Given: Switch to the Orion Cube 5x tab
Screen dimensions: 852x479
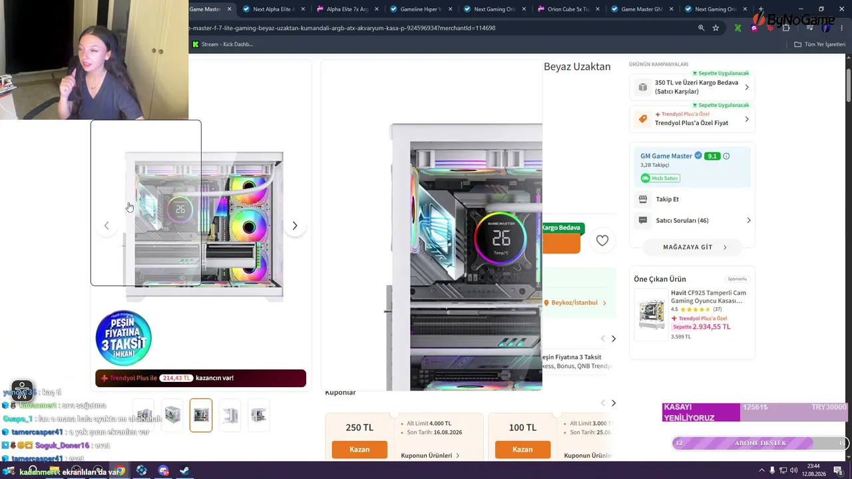Looking at the screenshot, I should pos(568,9).
